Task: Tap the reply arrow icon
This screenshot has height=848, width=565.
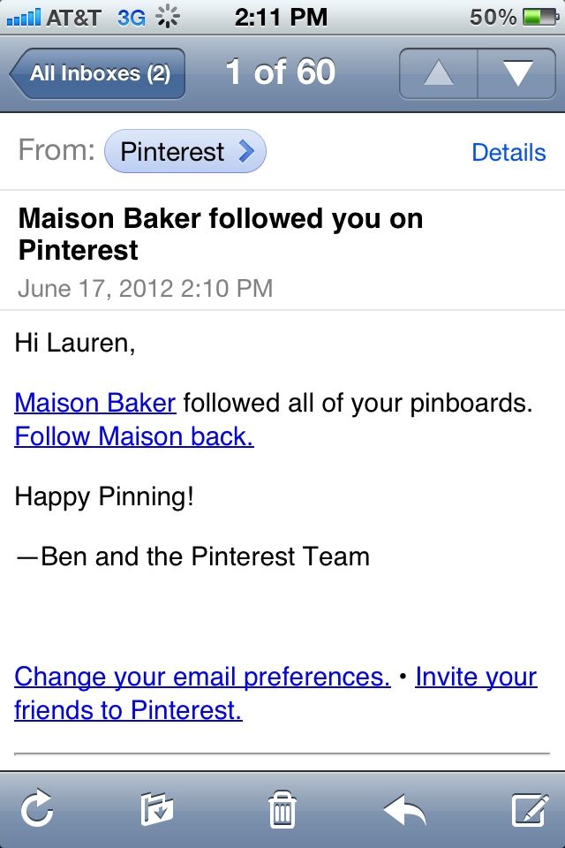Action: (405, 810)
